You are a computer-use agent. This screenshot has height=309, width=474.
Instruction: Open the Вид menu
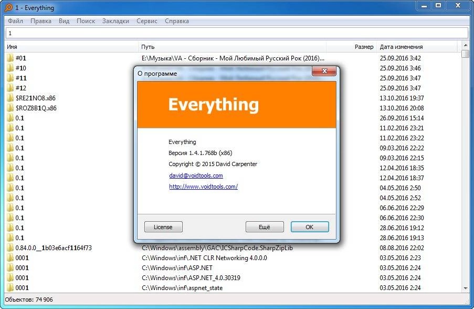(x=64, y=21)
